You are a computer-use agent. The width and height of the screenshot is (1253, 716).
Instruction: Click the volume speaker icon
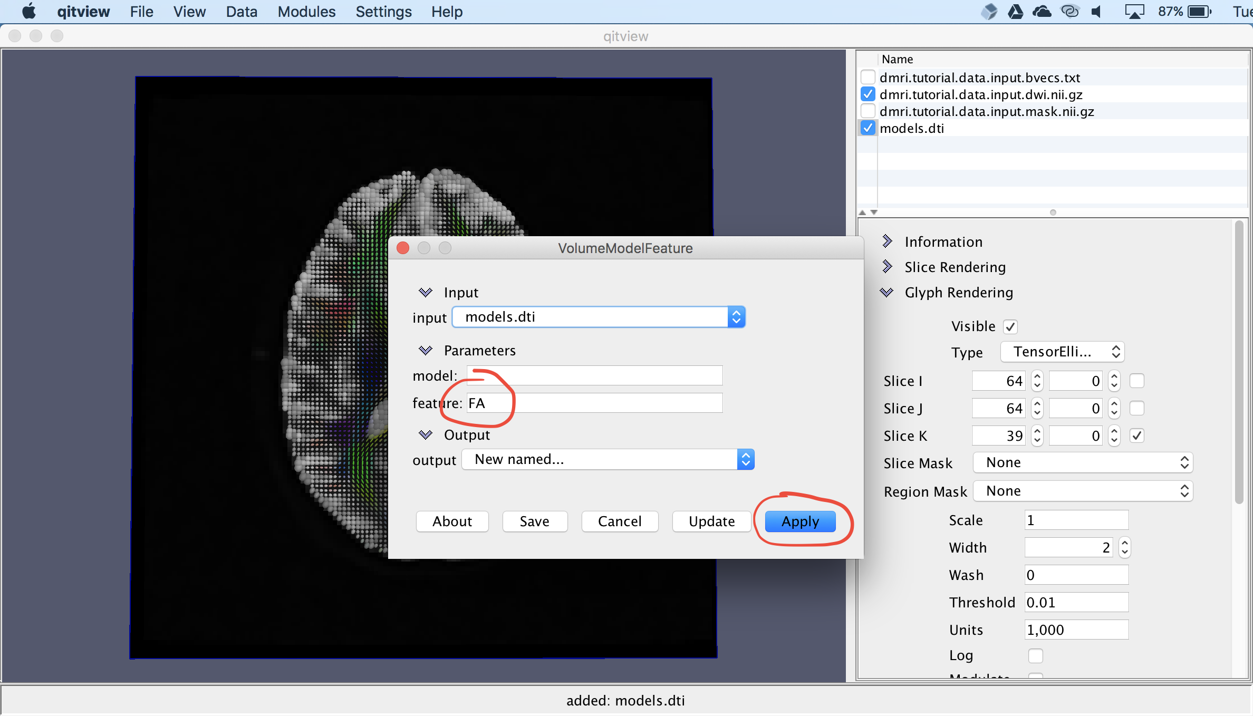pyautogui.click(x=1097, y=12)
